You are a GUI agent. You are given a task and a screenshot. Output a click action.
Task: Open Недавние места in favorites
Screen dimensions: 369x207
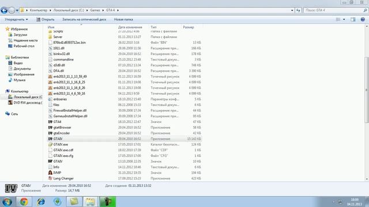tap(25, 40)
